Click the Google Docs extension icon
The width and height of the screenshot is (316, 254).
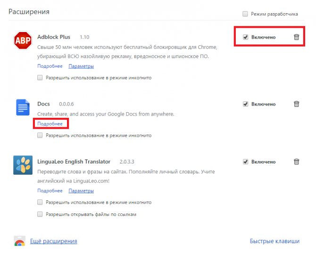point(23,107)
